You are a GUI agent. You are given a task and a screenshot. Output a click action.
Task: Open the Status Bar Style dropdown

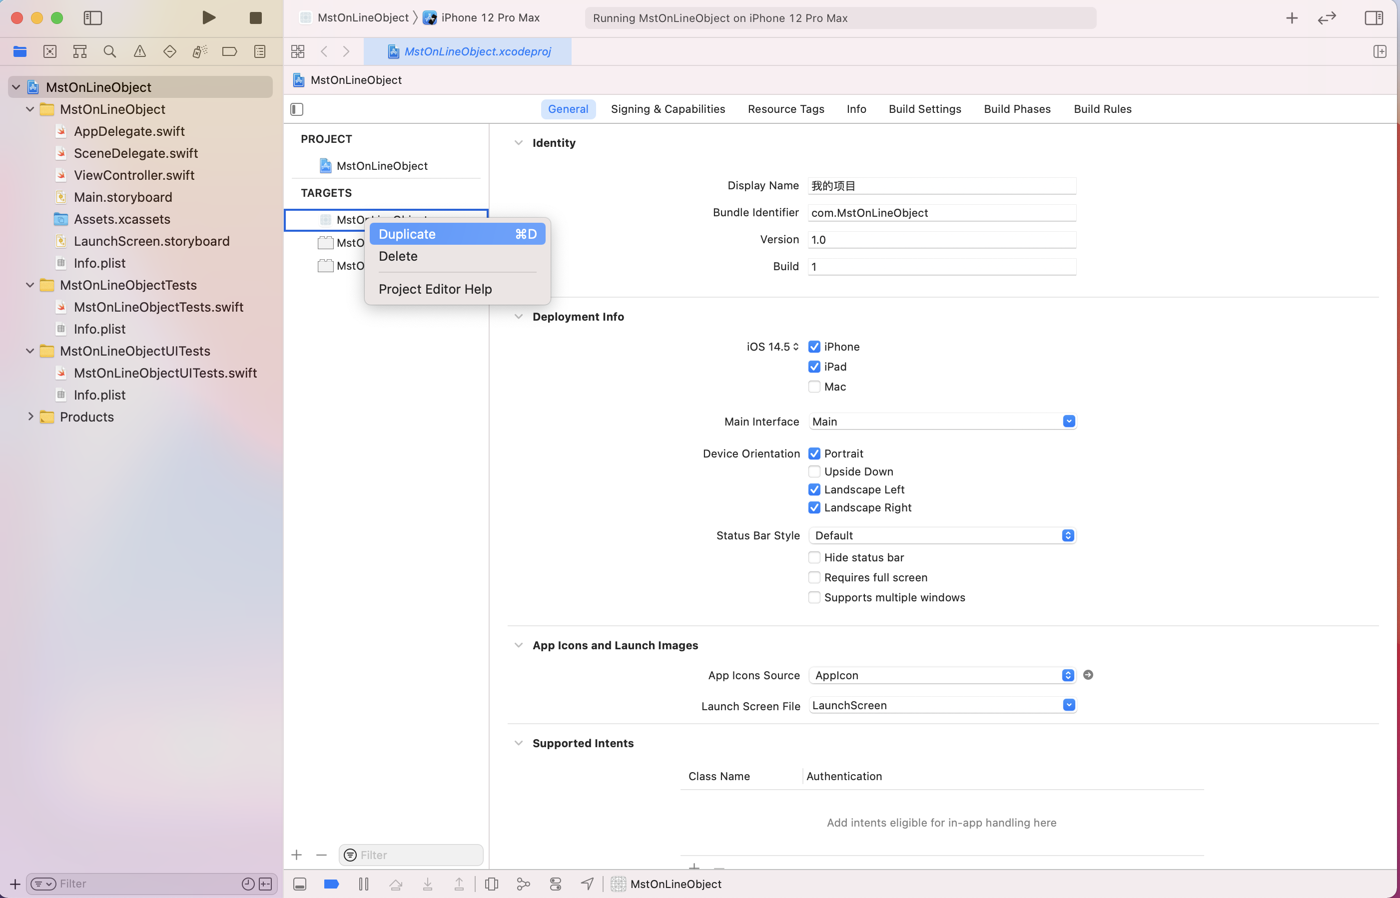[941, 535]
